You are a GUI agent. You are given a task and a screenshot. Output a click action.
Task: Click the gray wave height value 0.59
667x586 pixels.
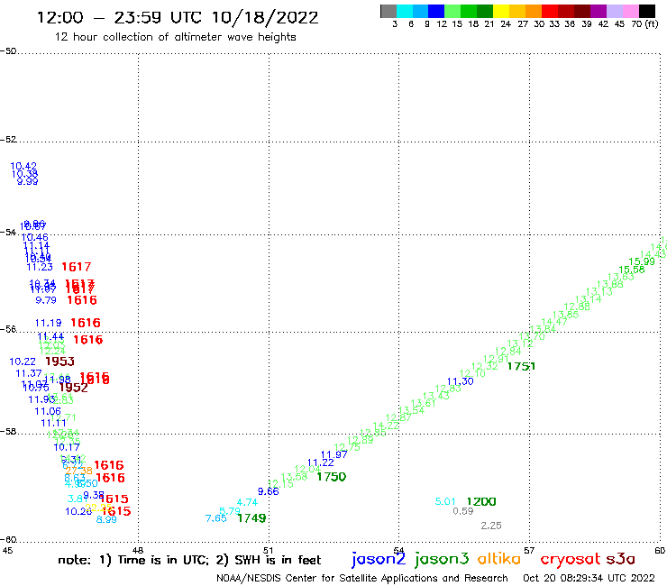point(462,511)
